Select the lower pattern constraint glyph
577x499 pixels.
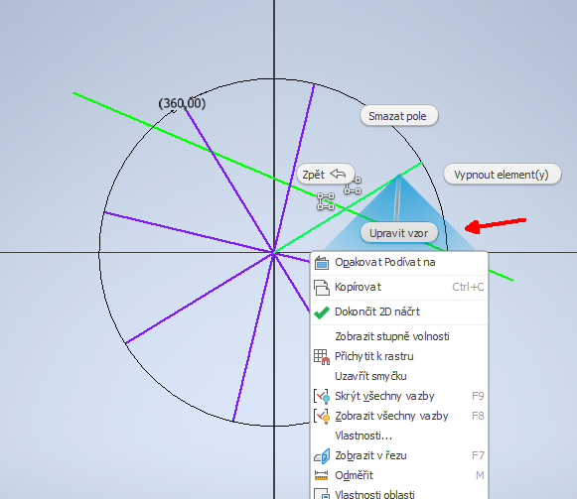326,201
